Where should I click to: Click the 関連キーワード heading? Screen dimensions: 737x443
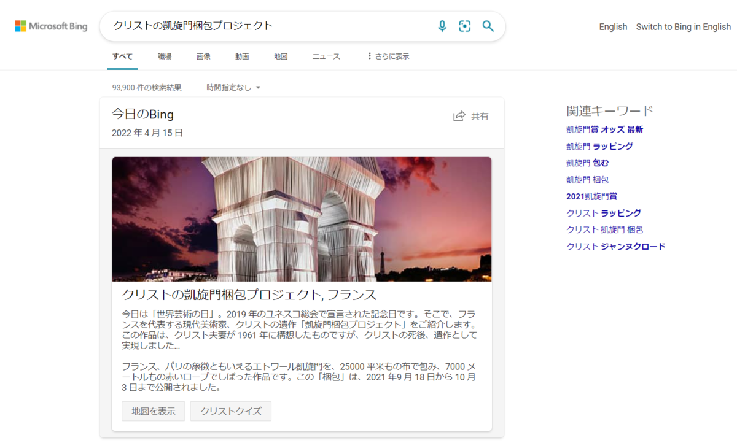tap(610, 111)
